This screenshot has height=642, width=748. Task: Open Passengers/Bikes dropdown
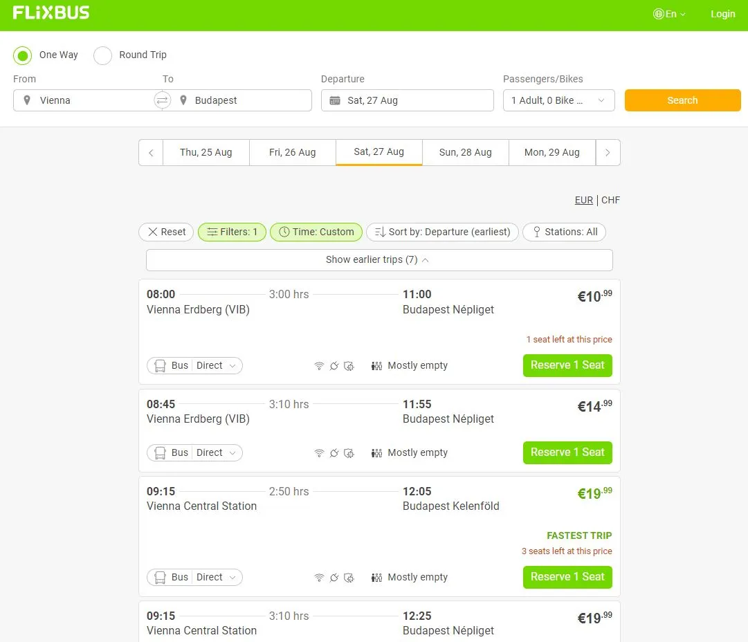coord(558,100)
